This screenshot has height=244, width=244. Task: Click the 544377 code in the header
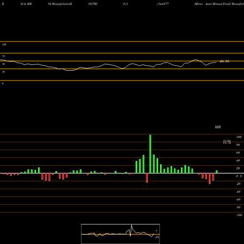tap(163, 4)
